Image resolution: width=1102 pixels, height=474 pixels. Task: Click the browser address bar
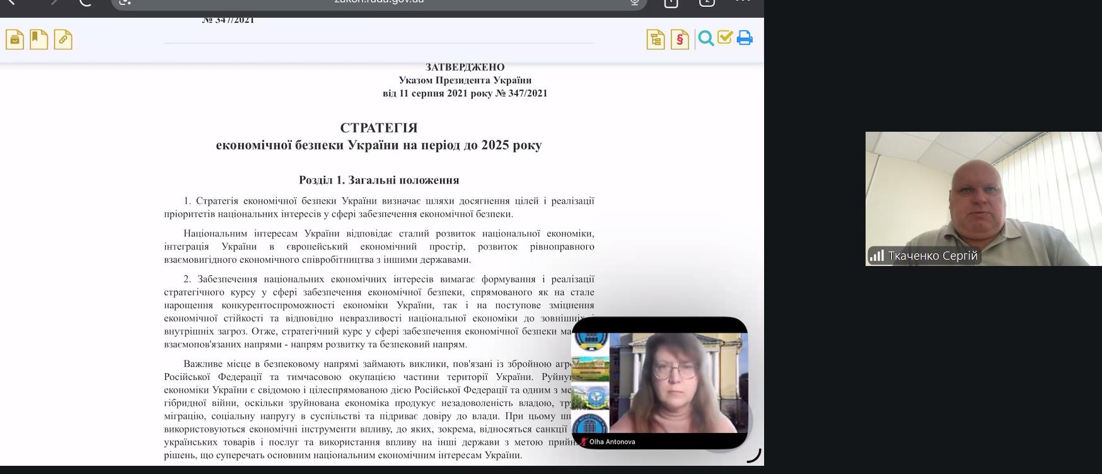click(x=378, y=2)
